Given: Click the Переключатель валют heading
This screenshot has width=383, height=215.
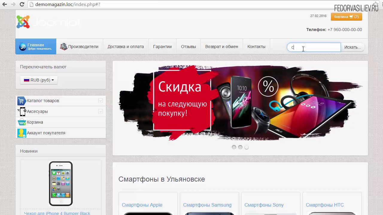Looking at the screenshot, I should coord(43,67).
